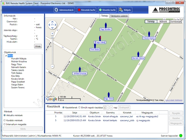Select Takács László in tree
This screenshot has width=186, height=140.
pyautogui.click(x=17, y=70)
